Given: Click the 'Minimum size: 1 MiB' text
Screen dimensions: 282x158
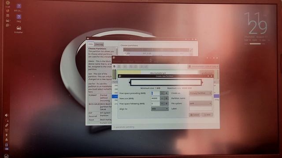Looking at the screenshot, I should point(150,88).
